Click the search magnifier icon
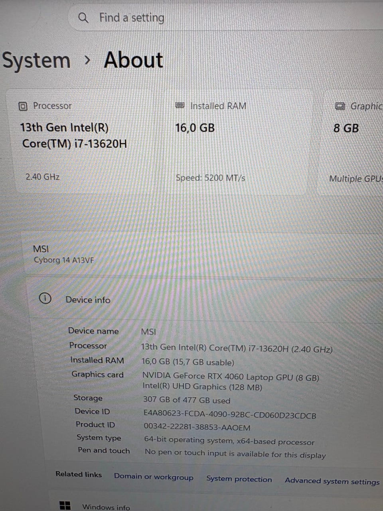This screenshot has width=383, height=511. (x=83, y=18)
